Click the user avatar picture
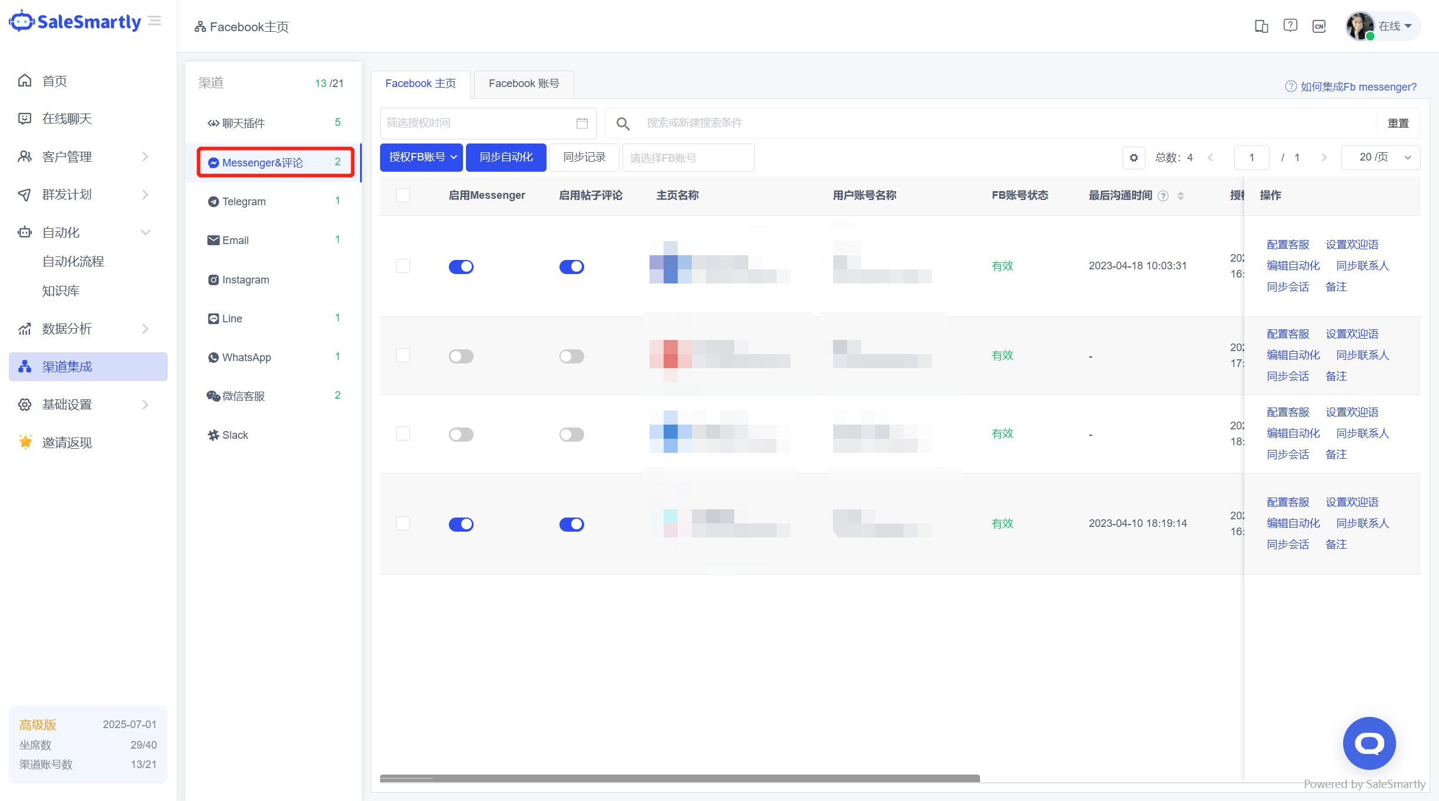Viewport: 1439px width, 801px height. pyautogui.click(x=1360, y=26)
